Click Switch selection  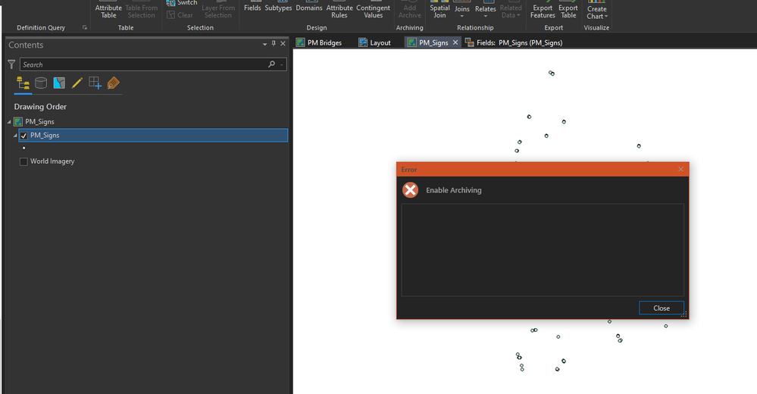click(182, 3)
